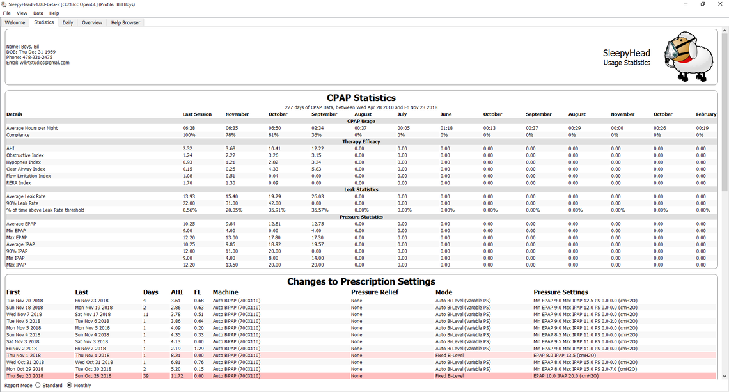Image resolution: width=729 pixels, height=392 pixels.
Task: Open the Overview tab
Action: click(92, 22)
